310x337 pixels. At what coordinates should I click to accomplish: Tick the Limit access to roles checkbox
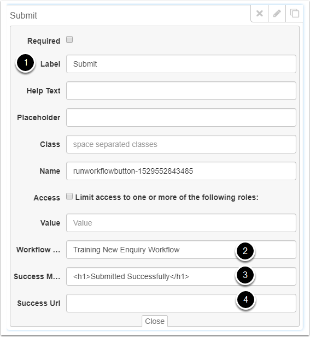click(x=69, y=196)
